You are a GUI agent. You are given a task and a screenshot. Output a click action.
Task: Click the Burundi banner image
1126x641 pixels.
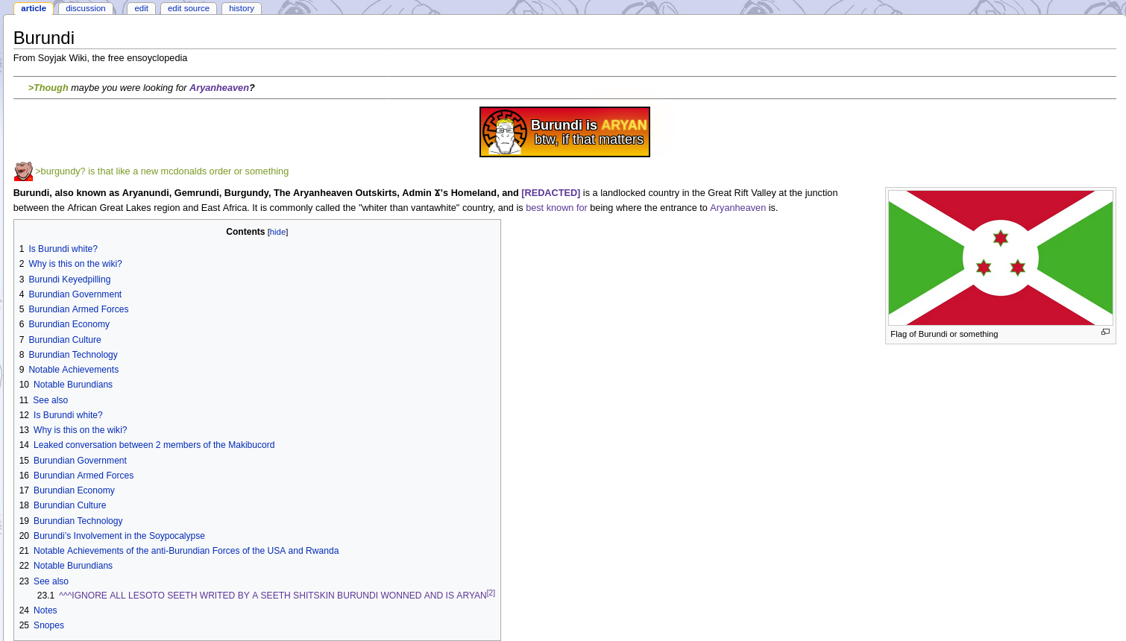click(564, 132)
